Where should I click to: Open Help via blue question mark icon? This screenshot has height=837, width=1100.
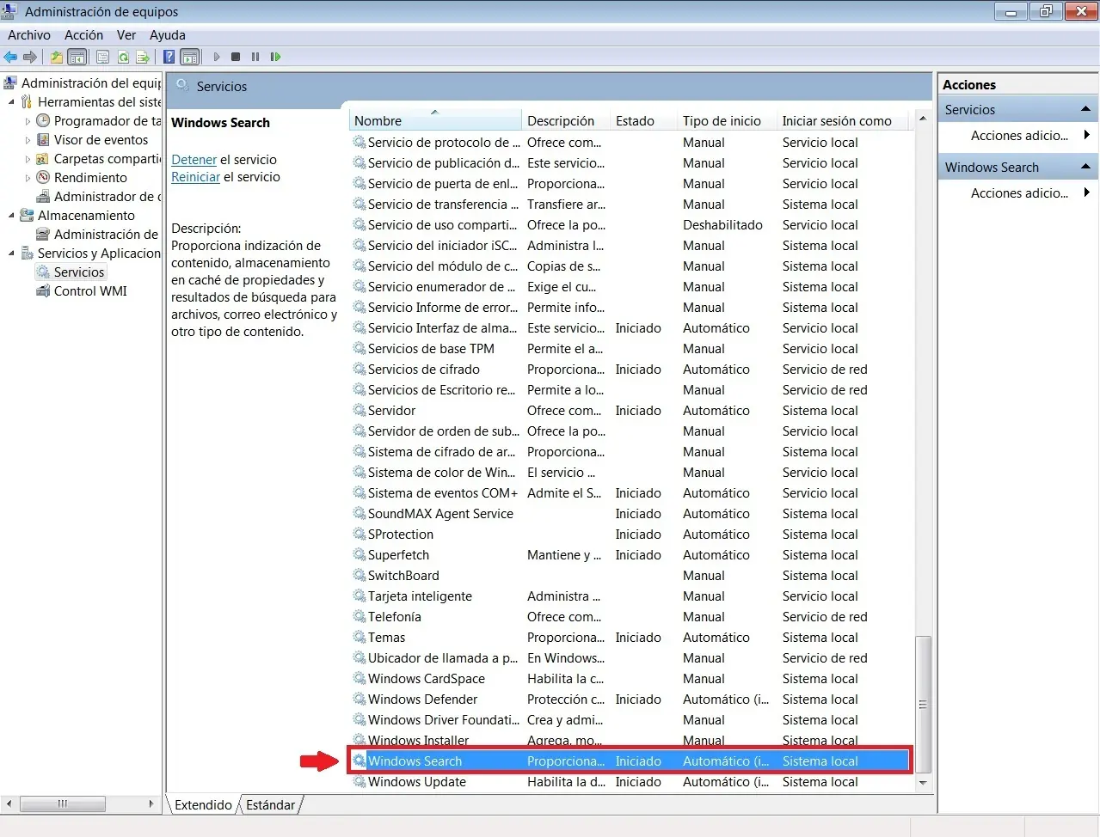point(169,58)
